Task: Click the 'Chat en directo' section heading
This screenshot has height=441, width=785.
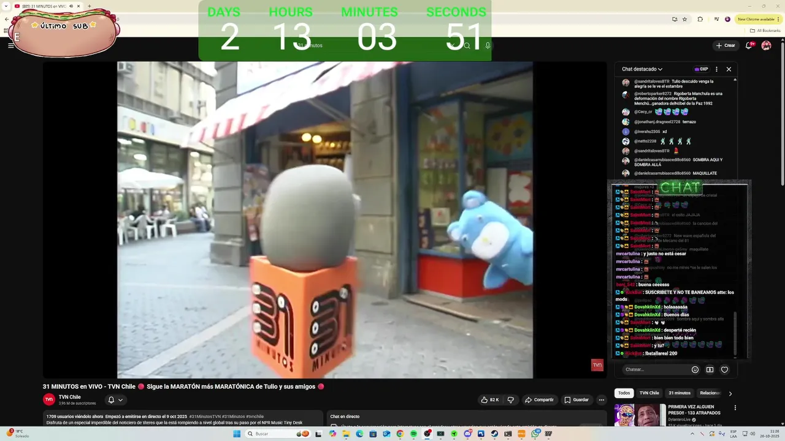Action: point(345,417)
